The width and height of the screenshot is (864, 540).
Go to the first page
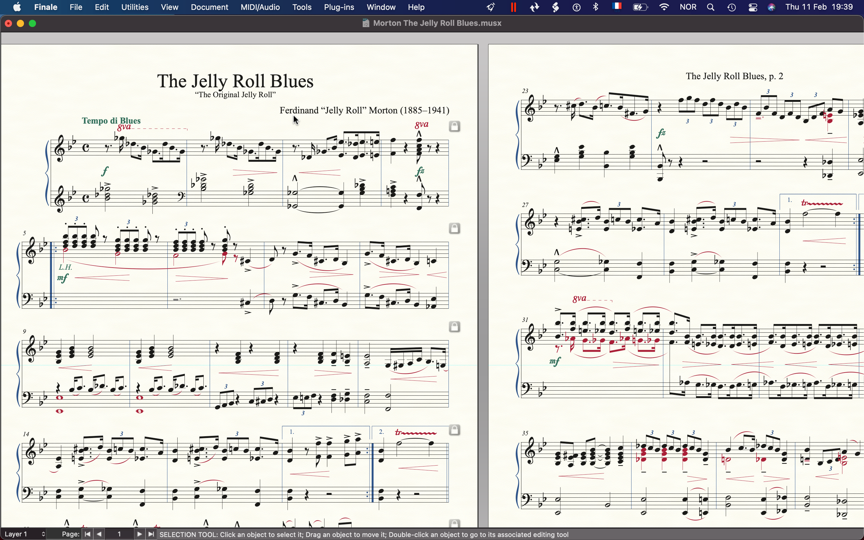coord(88,534)
